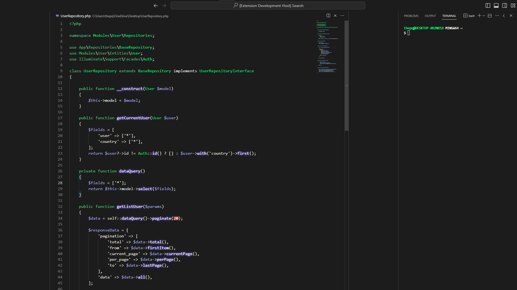Image resolution: width=517 pixels, height=290 pixels.
Task: Split the terminal
Action: (490, 16)
